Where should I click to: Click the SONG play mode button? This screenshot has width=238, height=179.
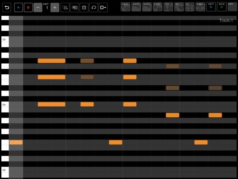click(222, 7)
